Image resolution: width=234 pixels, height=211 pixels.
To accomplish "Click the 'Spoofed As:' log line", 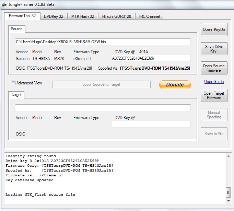I will tap(59, 171).
